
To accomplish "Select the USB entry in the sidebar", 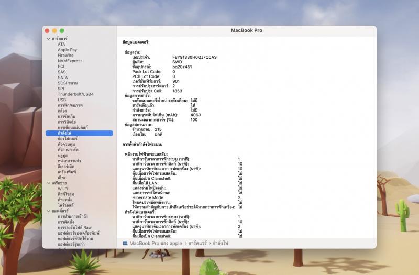I will point(62,100).
